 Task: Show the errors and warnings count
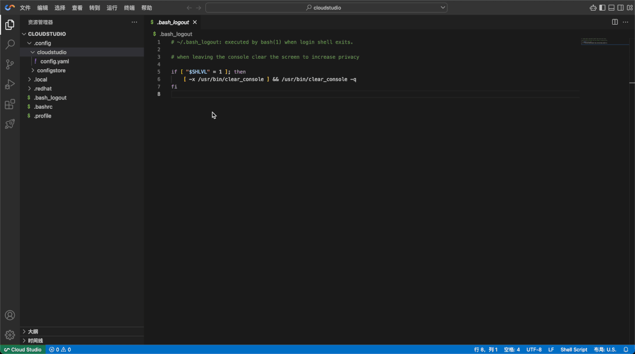pos(60,349)
